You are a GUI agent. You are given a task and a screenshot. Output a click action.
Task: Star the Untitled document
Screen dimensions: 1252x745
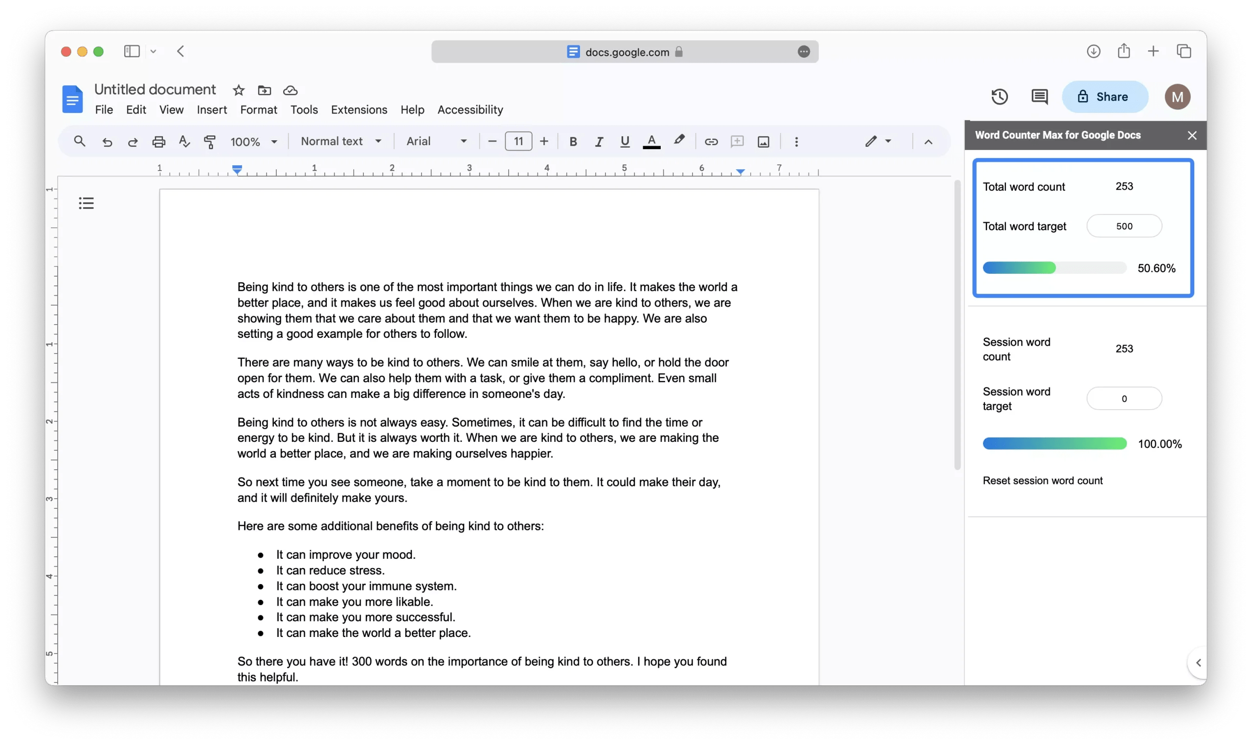239,90
